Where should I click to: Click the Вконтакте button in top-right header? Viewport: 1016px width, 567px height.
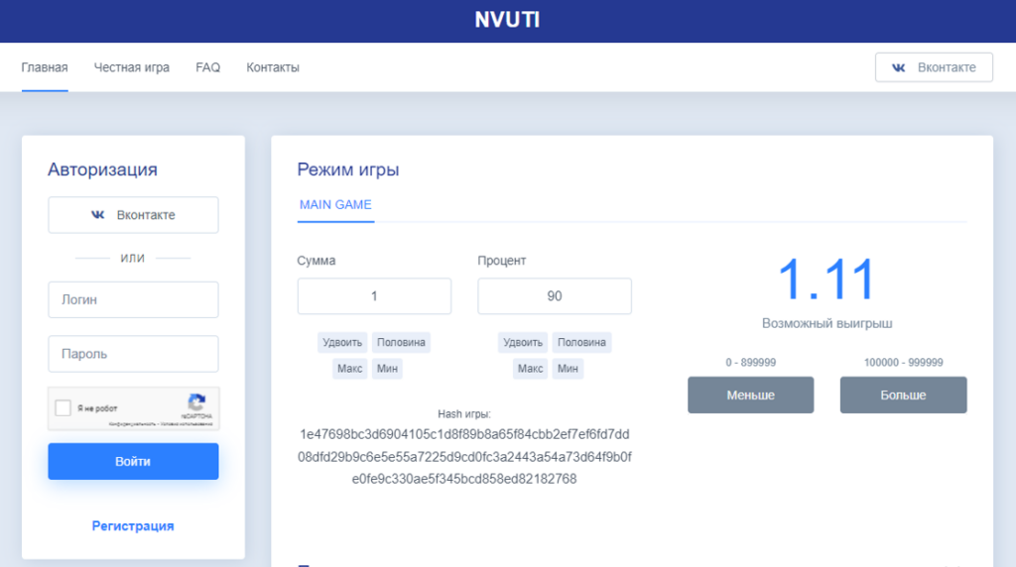click(x=934, y=67)
